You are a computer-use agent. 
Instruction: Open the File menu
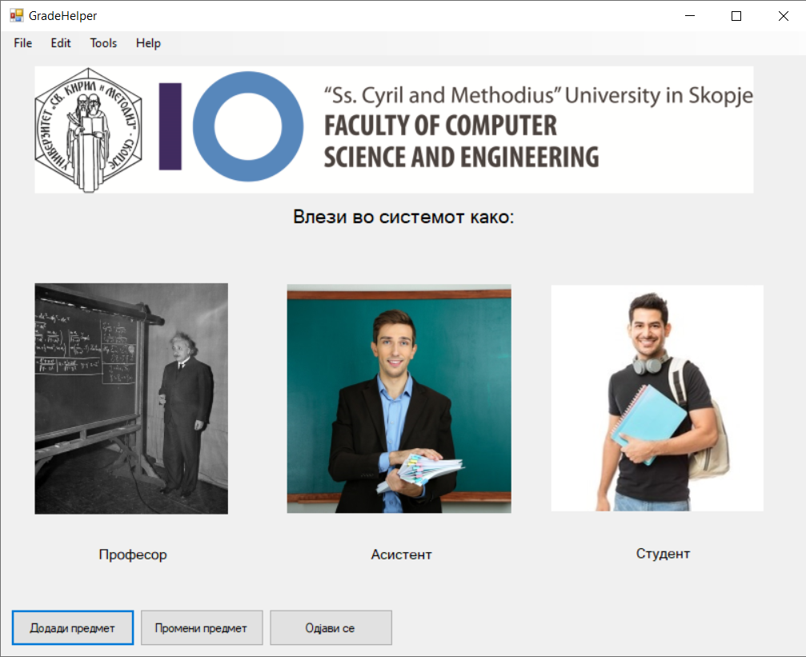tap(22, 43)
